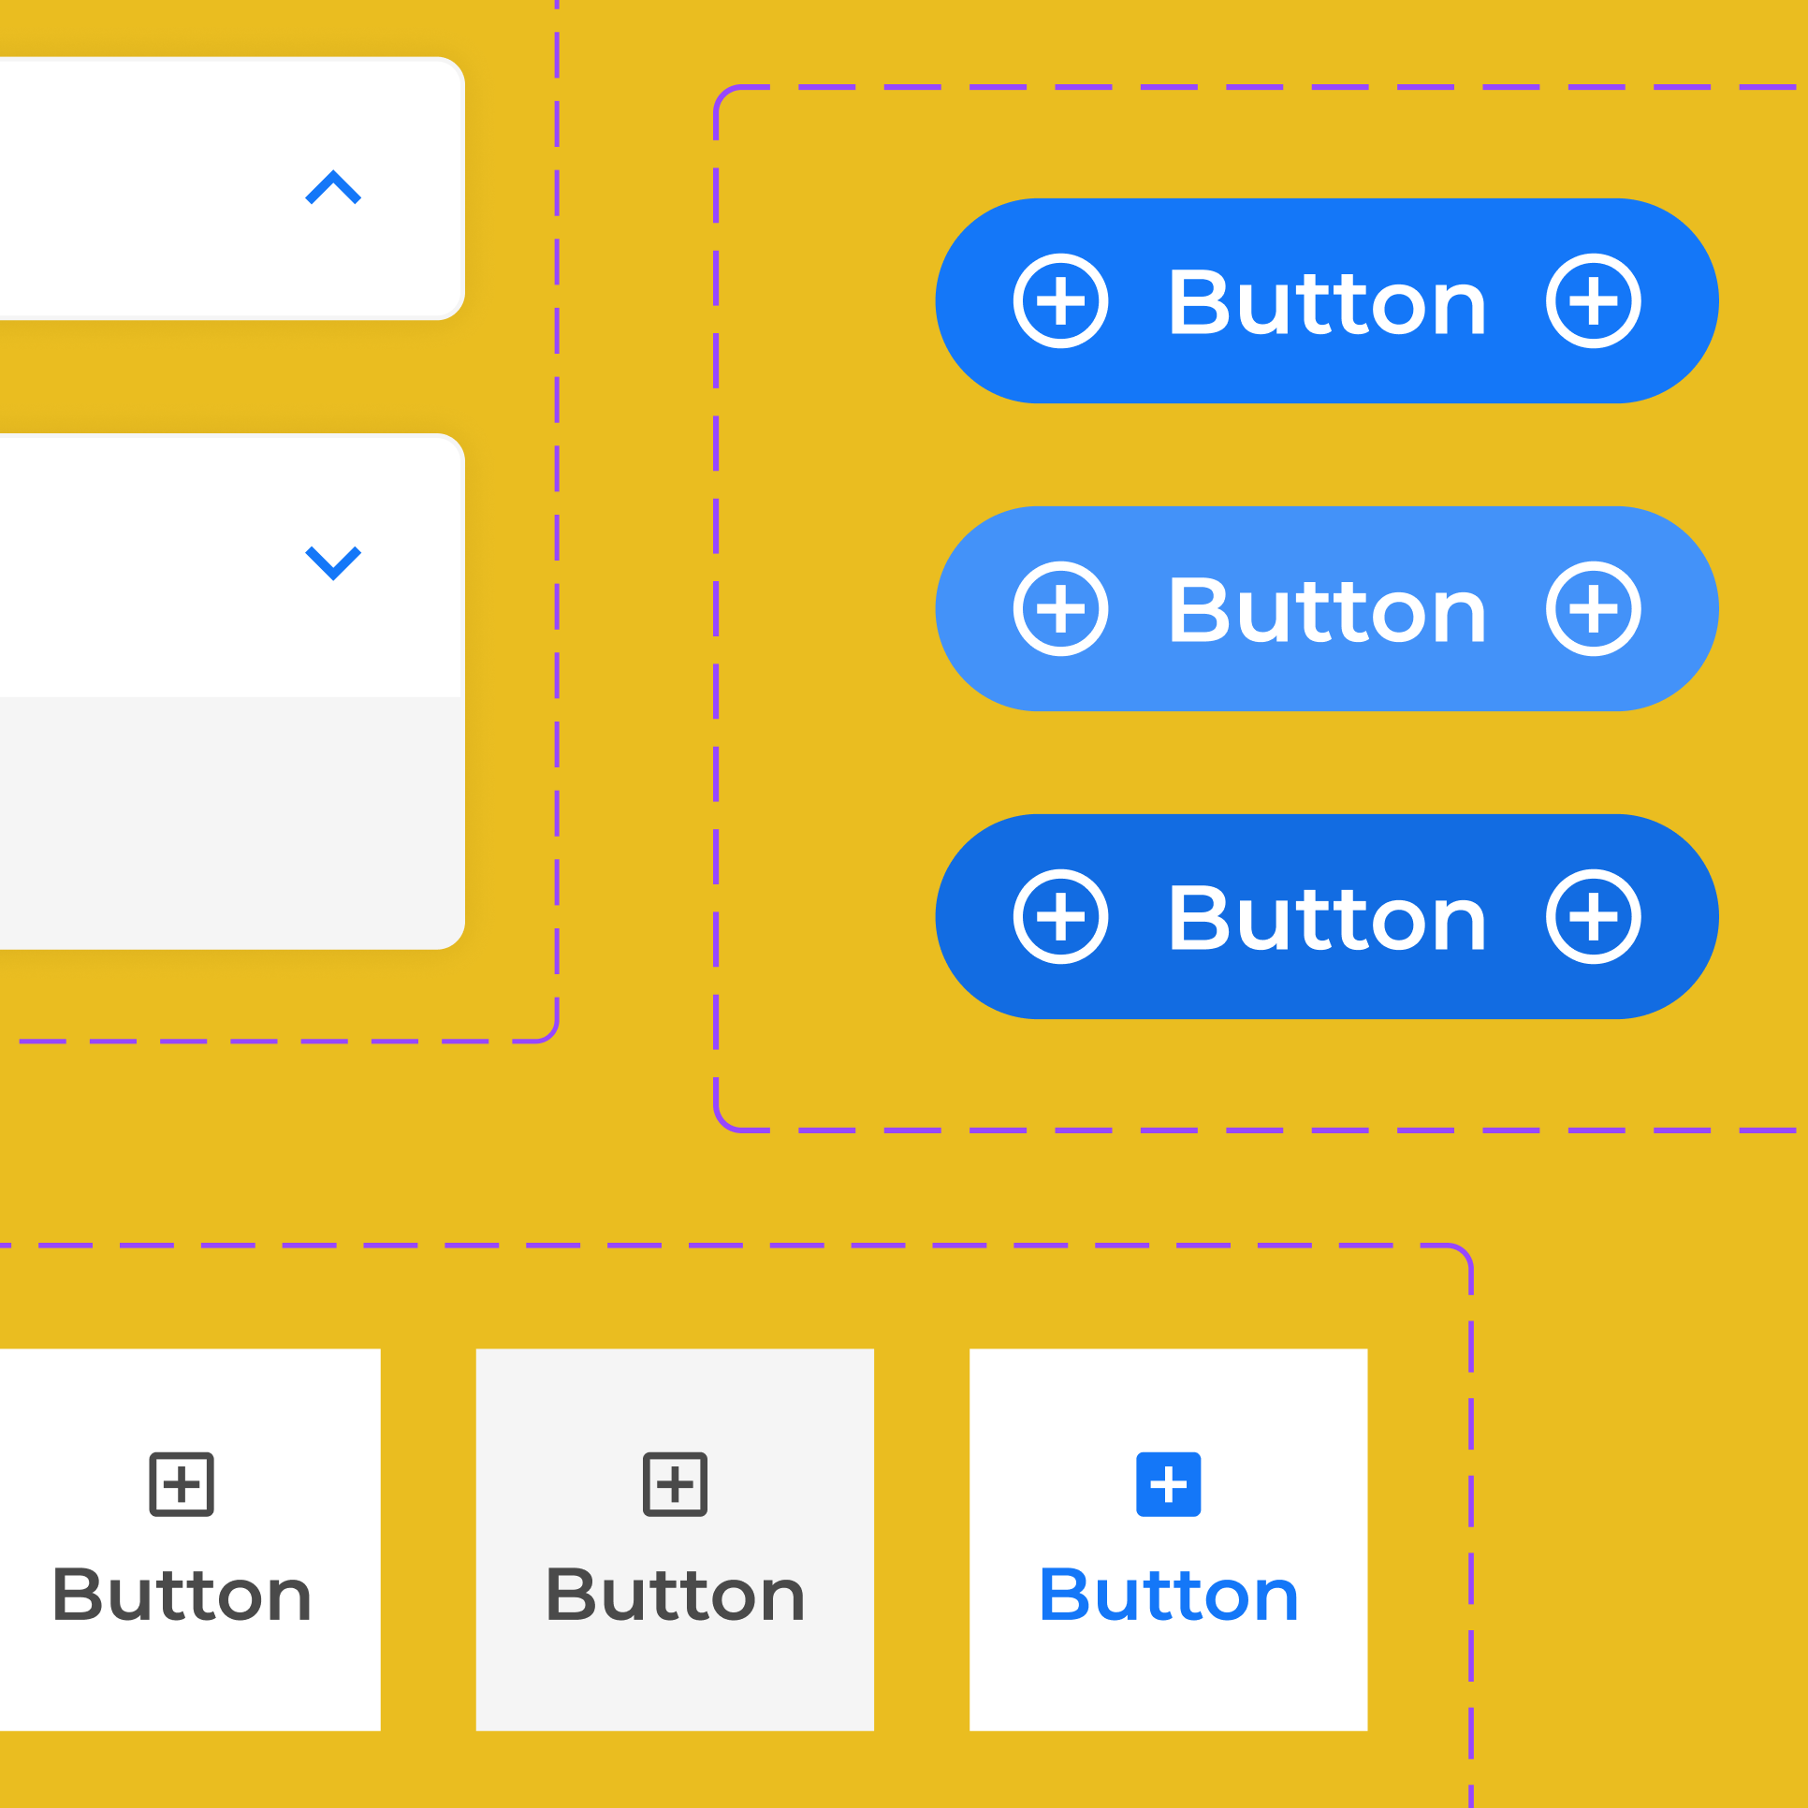The height and width of the screenshot is (1808, 1808).
Task: Click right plus-circle icon on light-blue middle button
Action: pyautogui.click(x=1593, y=609)
